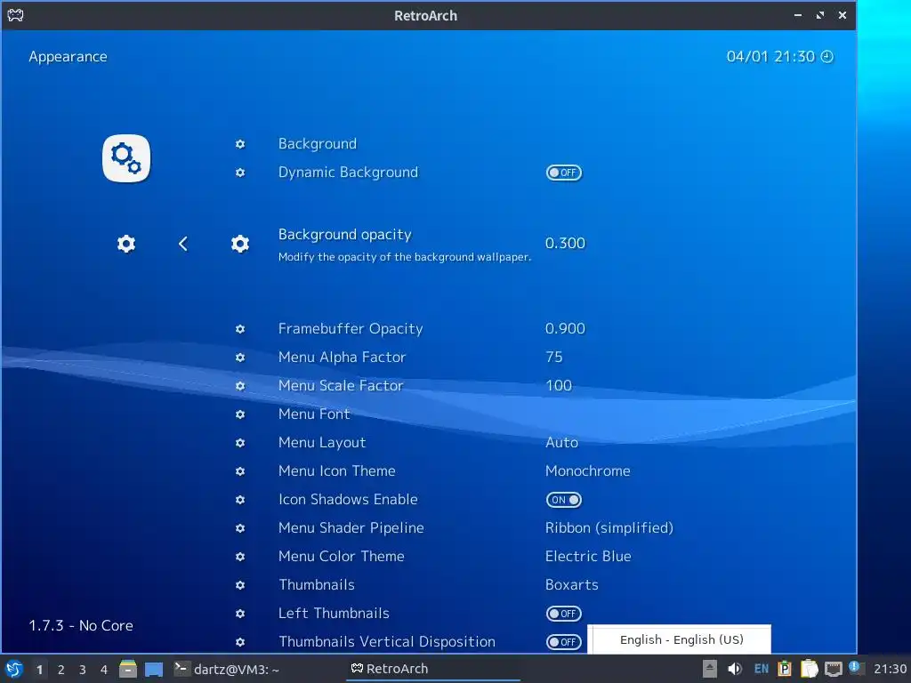Click the gear icon beside Menu Scale Factor
Image resolution: width=911 pixels, height=683 pixels.
click(240, 386)
